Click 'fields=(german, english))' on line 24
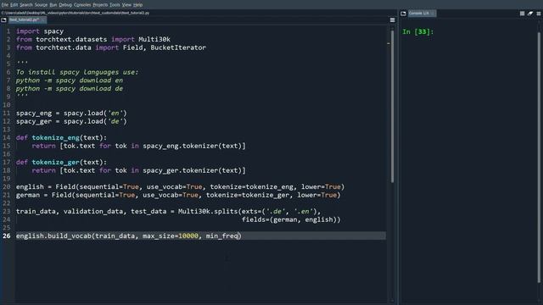Image resolution: width=543 pixels, height=305 pixels. click(x=291, y=219)
